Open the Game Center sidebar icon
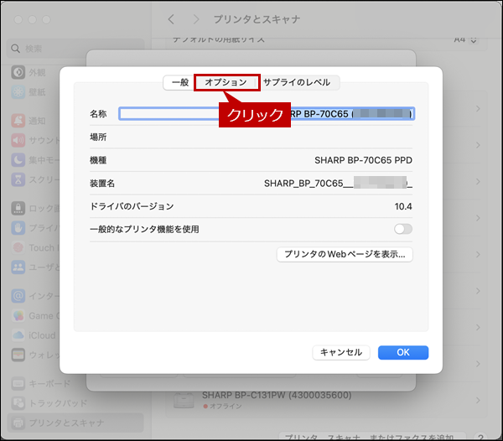This screenshot has height=441, width=503. (x=18, y=316)
